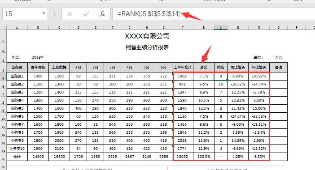Click the Insert Function fx icon

click(102, 14)
